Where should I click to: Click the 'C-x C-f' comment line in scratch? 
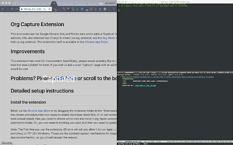coord(153,6)
